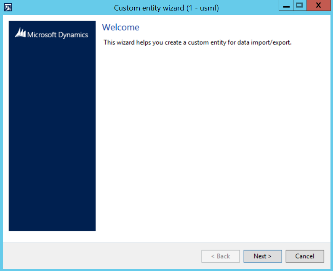
Task: Click the wizard description sentence
Action: 197,42
